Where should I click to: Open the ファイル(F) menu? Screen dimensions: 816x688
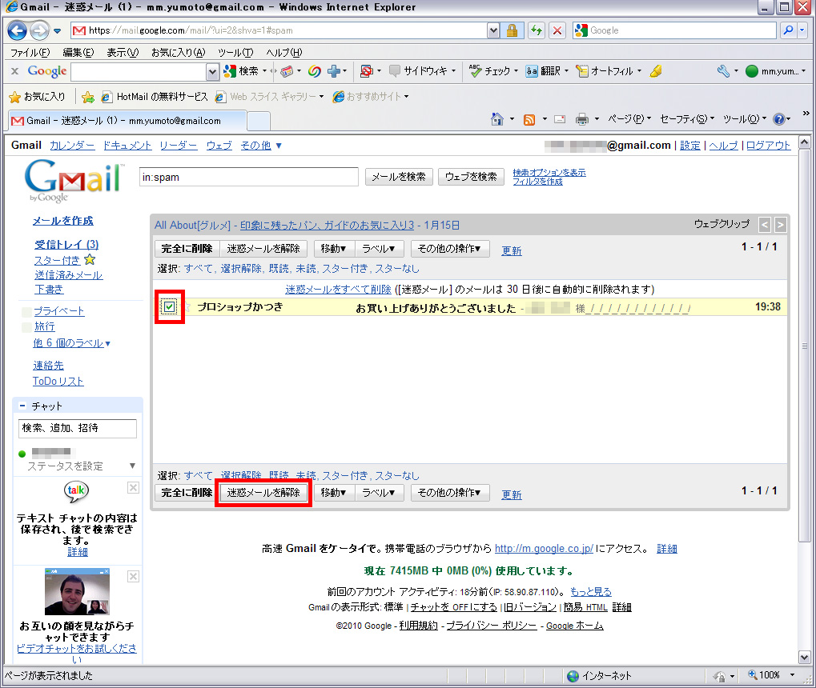tap(30, 53)
